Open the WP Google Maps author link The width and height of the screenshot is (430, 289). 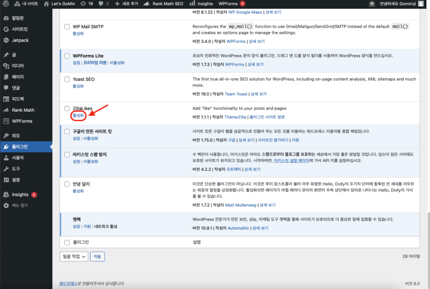245,12
